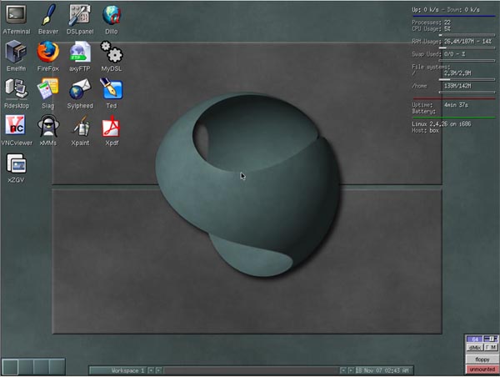Go to next workspace using the right arrow next to Workspace 1
The image size is (500, 377).
click(158, 370)
